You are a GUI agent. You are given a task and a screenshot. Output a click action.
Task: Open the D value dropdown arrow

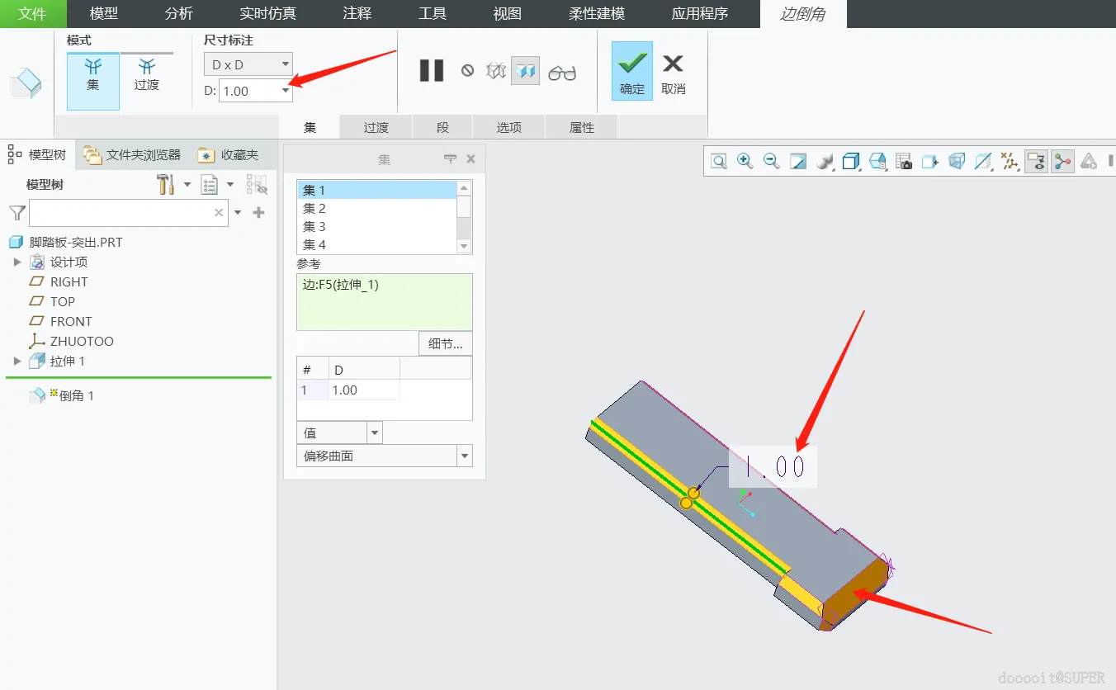(x=286, y=91)
